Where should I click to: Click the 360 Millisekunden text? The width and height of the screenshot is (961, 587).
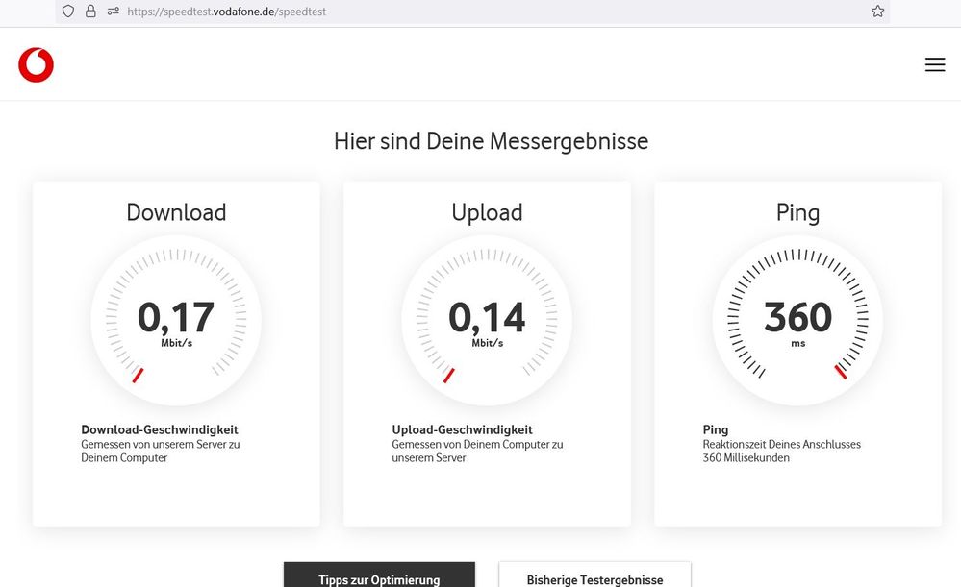coord(746,458)
